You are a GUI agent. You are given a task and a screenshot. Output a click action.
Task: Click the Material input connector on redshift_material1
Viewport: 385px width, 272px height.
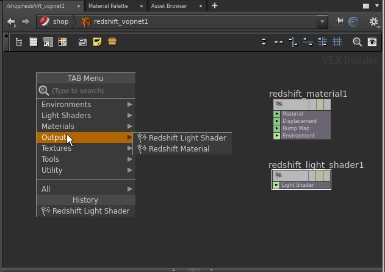pos(277,114)
